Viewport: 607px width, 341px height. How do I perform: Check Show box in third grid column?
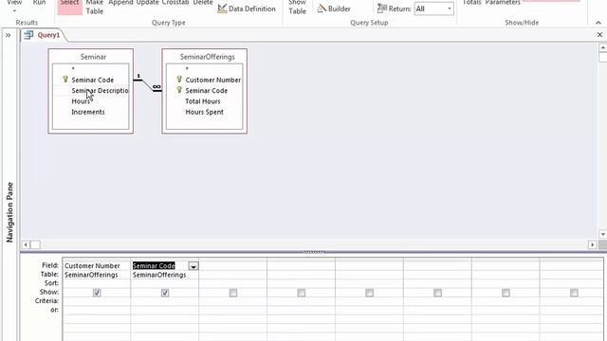click(x=233, y=293)
